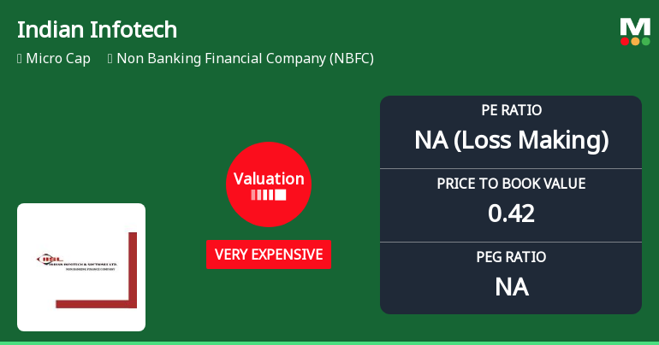Image resolution: width=659 pixels, height=345 pixels.
Task: Click the small icon before Micro Cap
Action: 19,59
